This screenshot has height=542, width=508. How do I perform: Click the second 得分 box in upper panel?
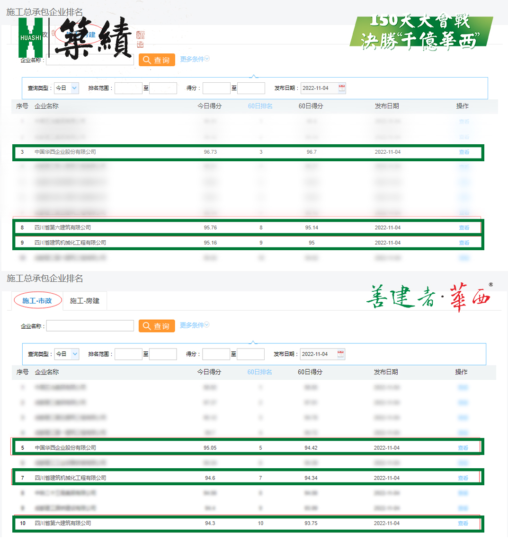[x=251, y=88]
